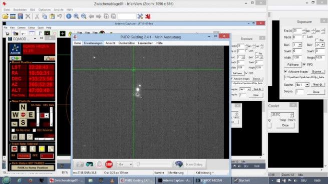Open the Seq Init dropdown
328x184 pixels.
(x=302, y=85)
